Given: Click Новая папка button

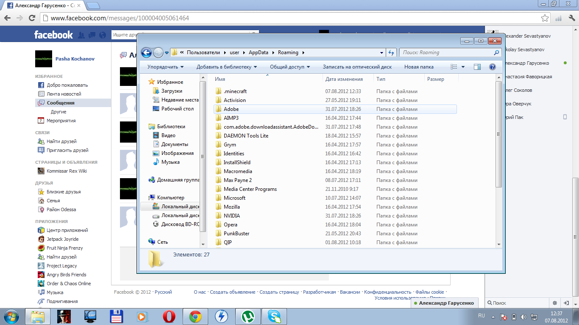Looking at the screenshot, I should 419,67.
